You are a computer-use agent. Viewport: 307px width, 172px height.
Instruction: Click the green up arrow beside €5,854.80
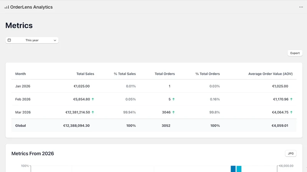tap(93, 99)
